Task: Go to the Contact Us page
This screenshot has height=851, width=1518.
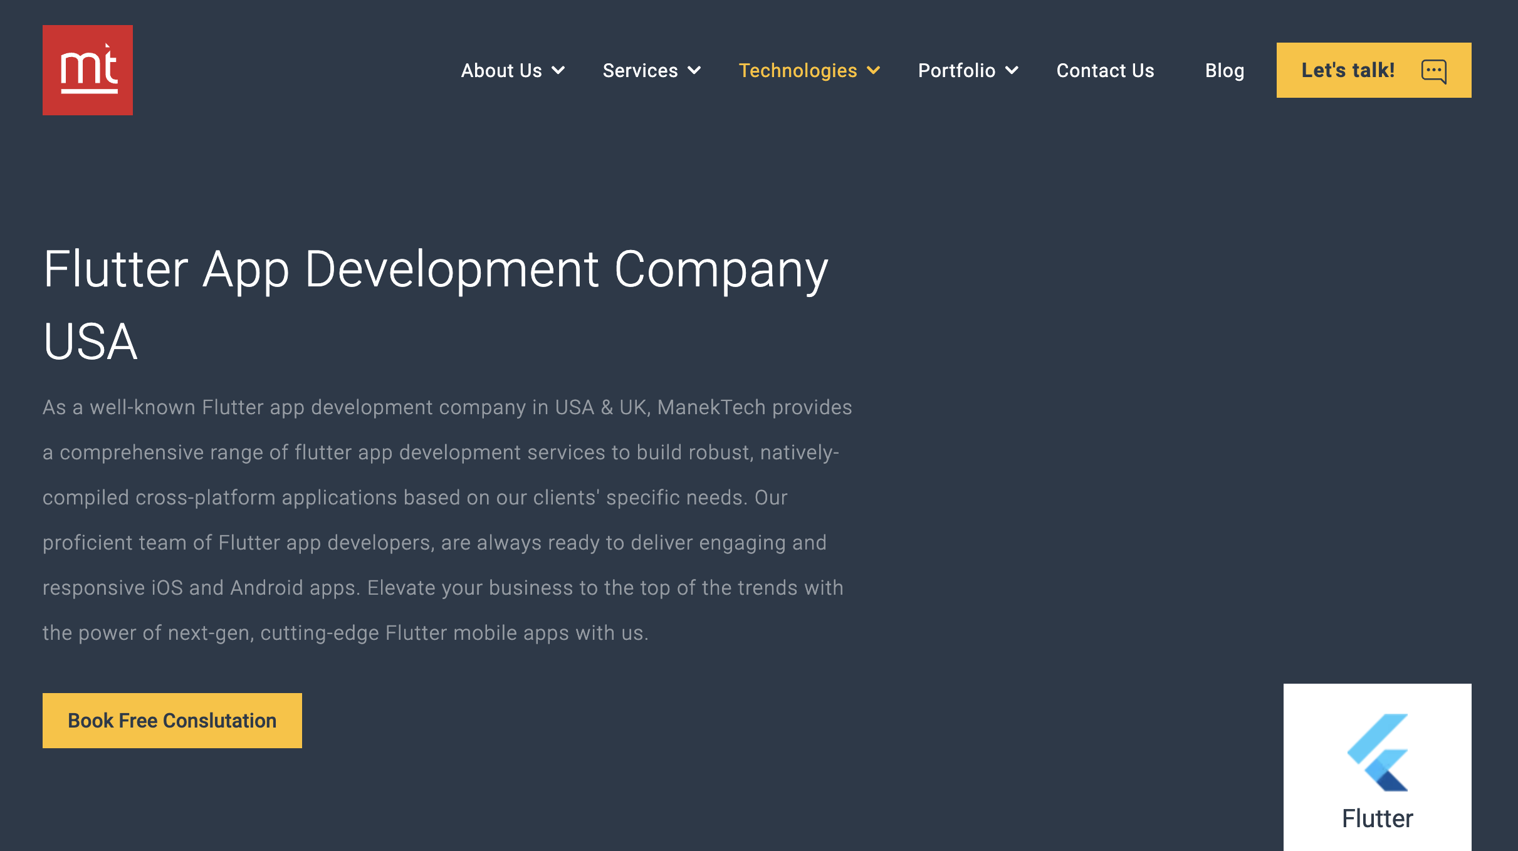Action: point(1105,70)
